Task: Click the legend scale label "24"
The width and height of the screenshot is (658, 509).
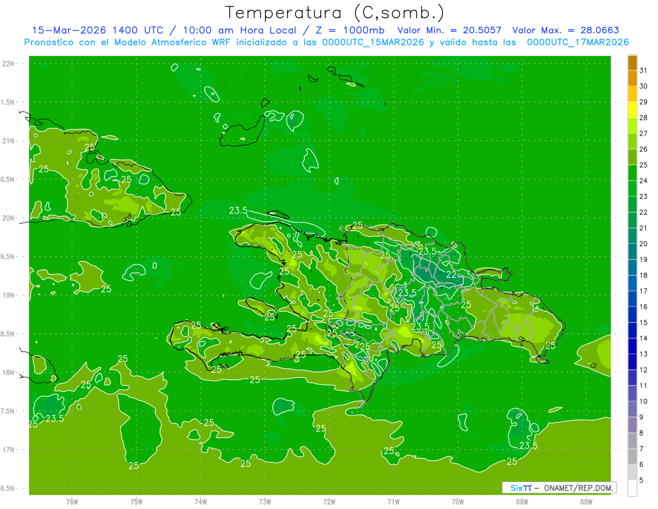Action: (x=644, y=181)
